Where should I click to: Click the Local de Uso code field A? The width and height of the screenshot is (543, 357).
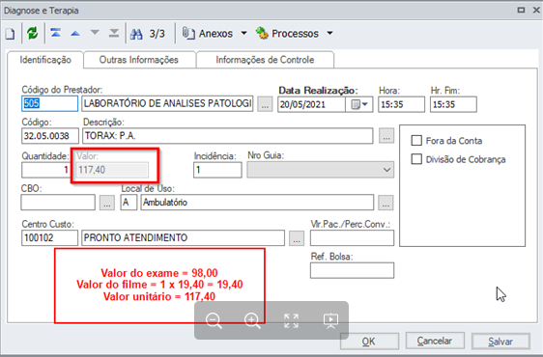pos(129,203)
